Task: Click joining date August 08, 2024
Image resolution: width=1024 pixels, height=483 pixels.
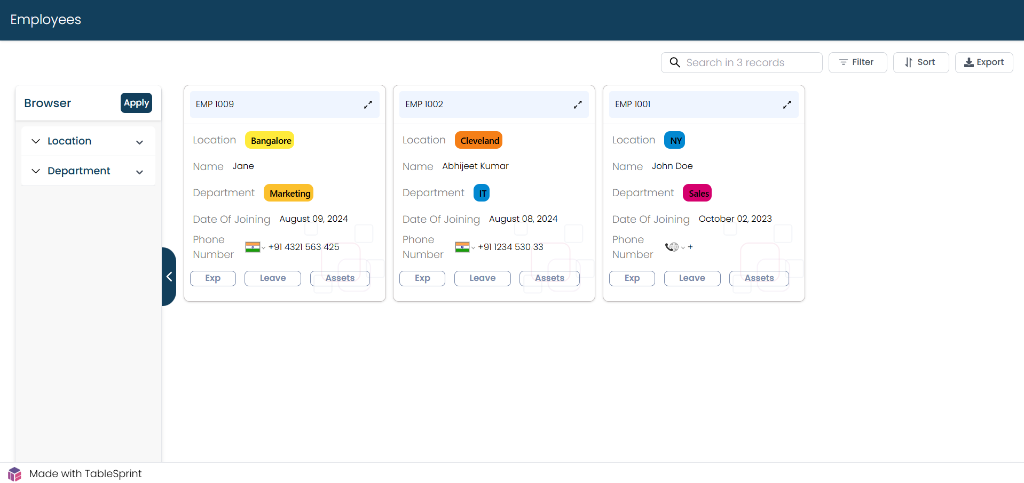Action: (523, 219)
